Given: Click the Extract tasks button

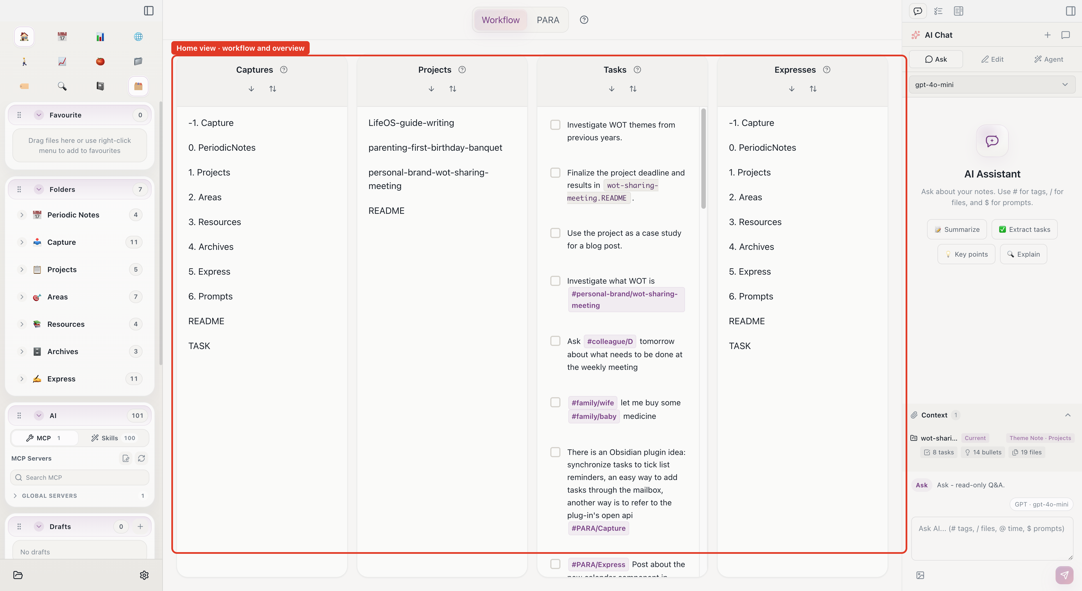Looking at the screenshot, I should point(1025,229).
